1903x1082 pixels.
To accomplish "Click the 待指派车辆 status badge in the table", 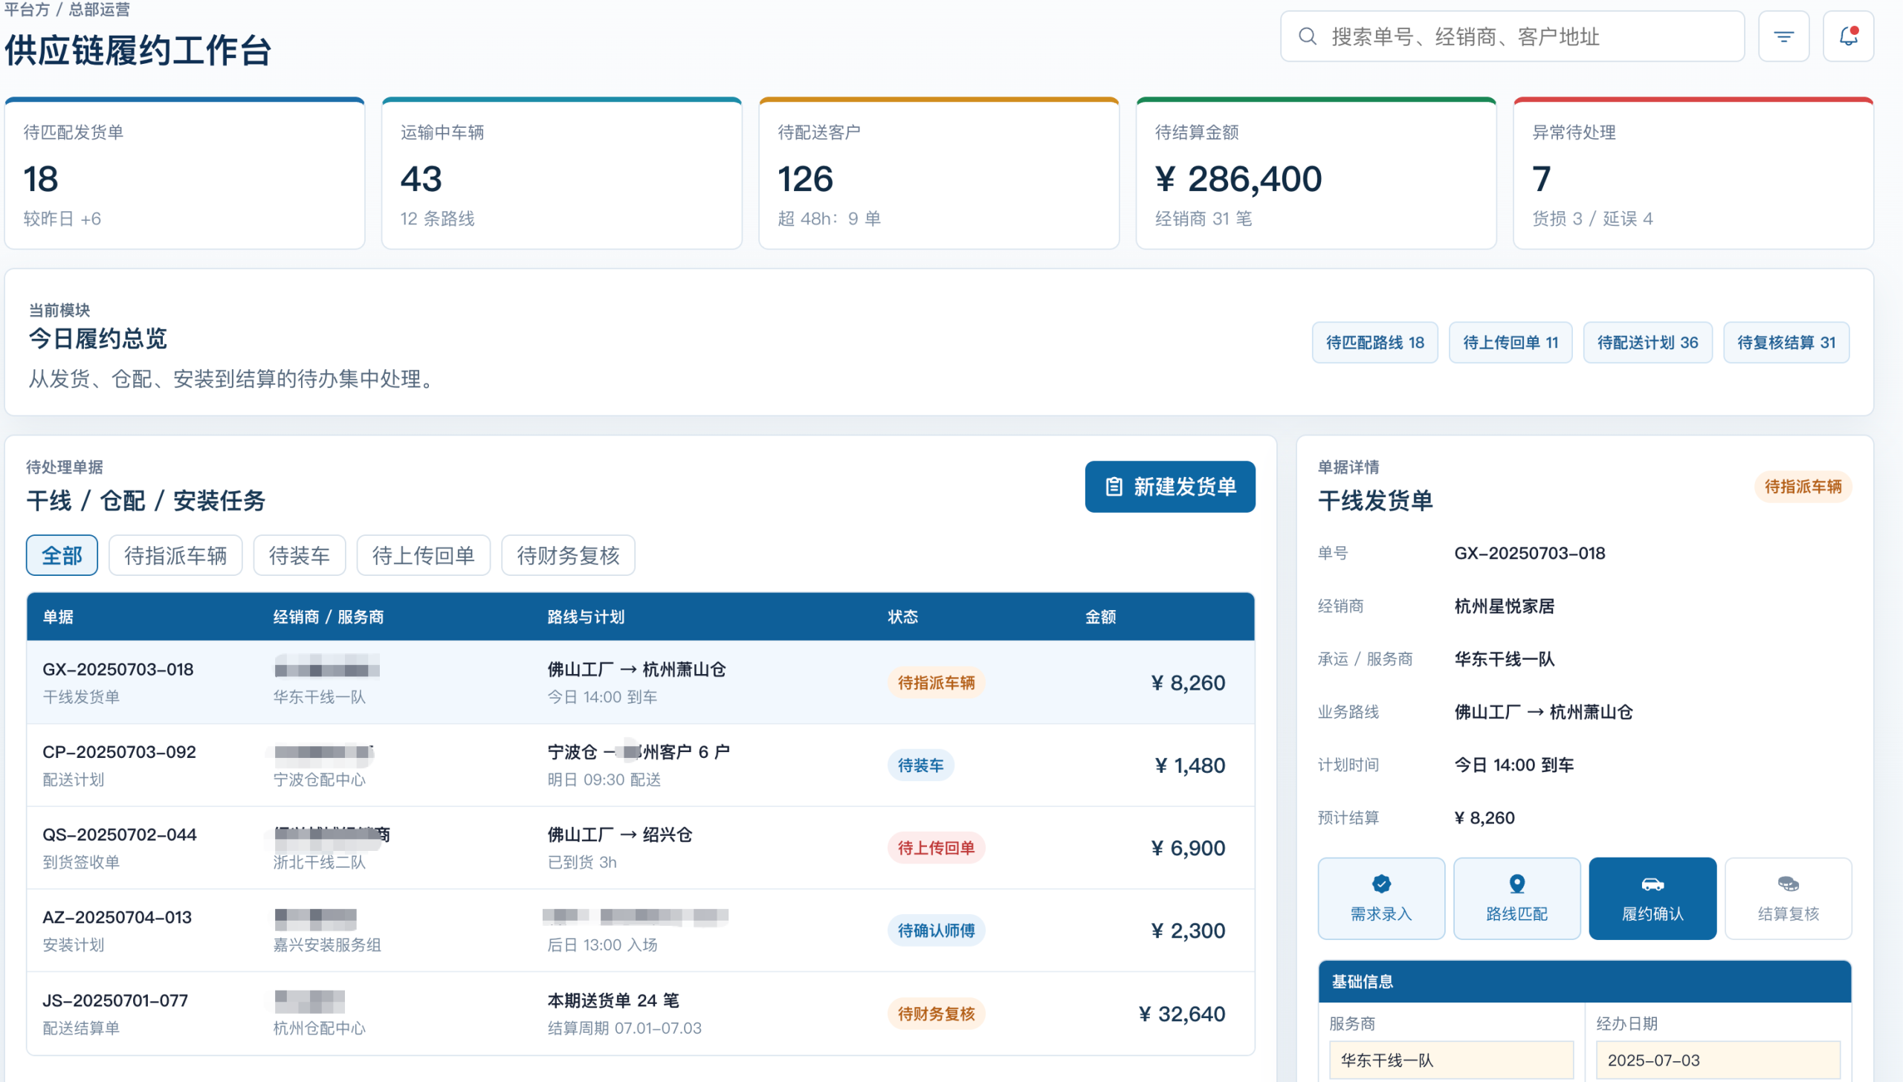I will click(936, 682).
